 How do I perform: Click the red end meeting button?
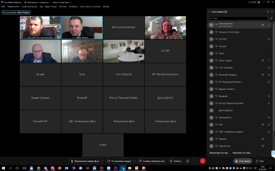tap(203, 161)
